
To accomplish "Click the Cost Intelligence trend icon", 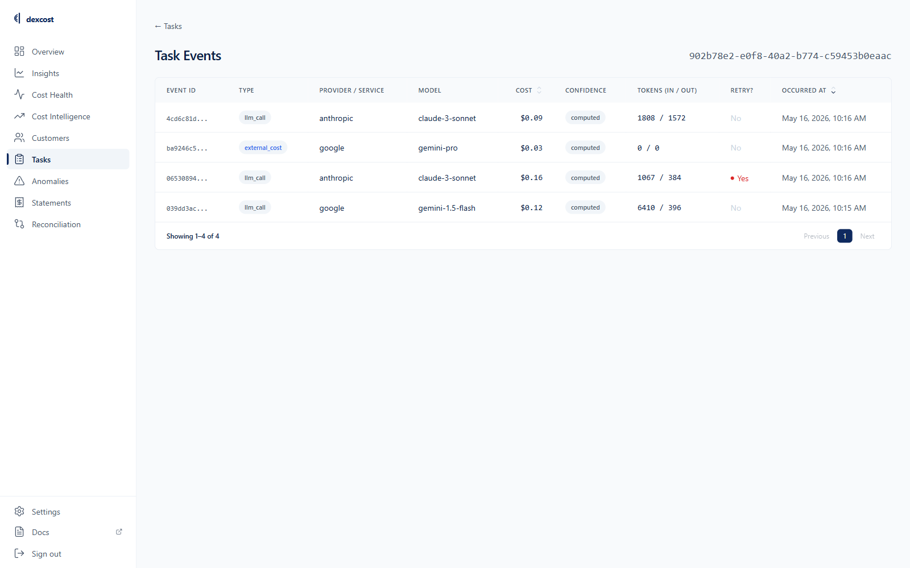I will coord(19,116).
